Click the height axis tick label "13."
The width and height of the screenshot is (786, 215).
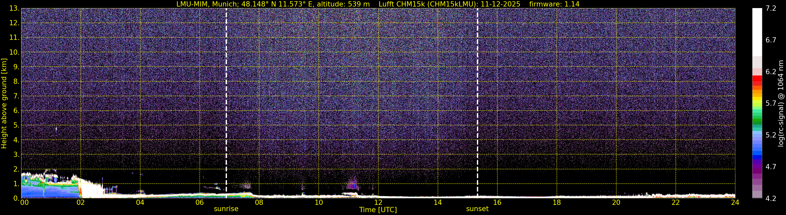point(15,9)
